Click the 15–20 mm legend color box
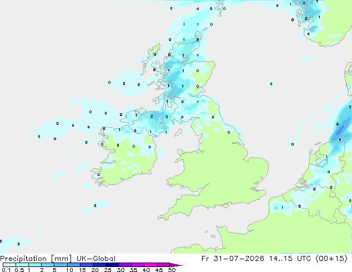Screen dimensions: 352x272 [86, 265]
